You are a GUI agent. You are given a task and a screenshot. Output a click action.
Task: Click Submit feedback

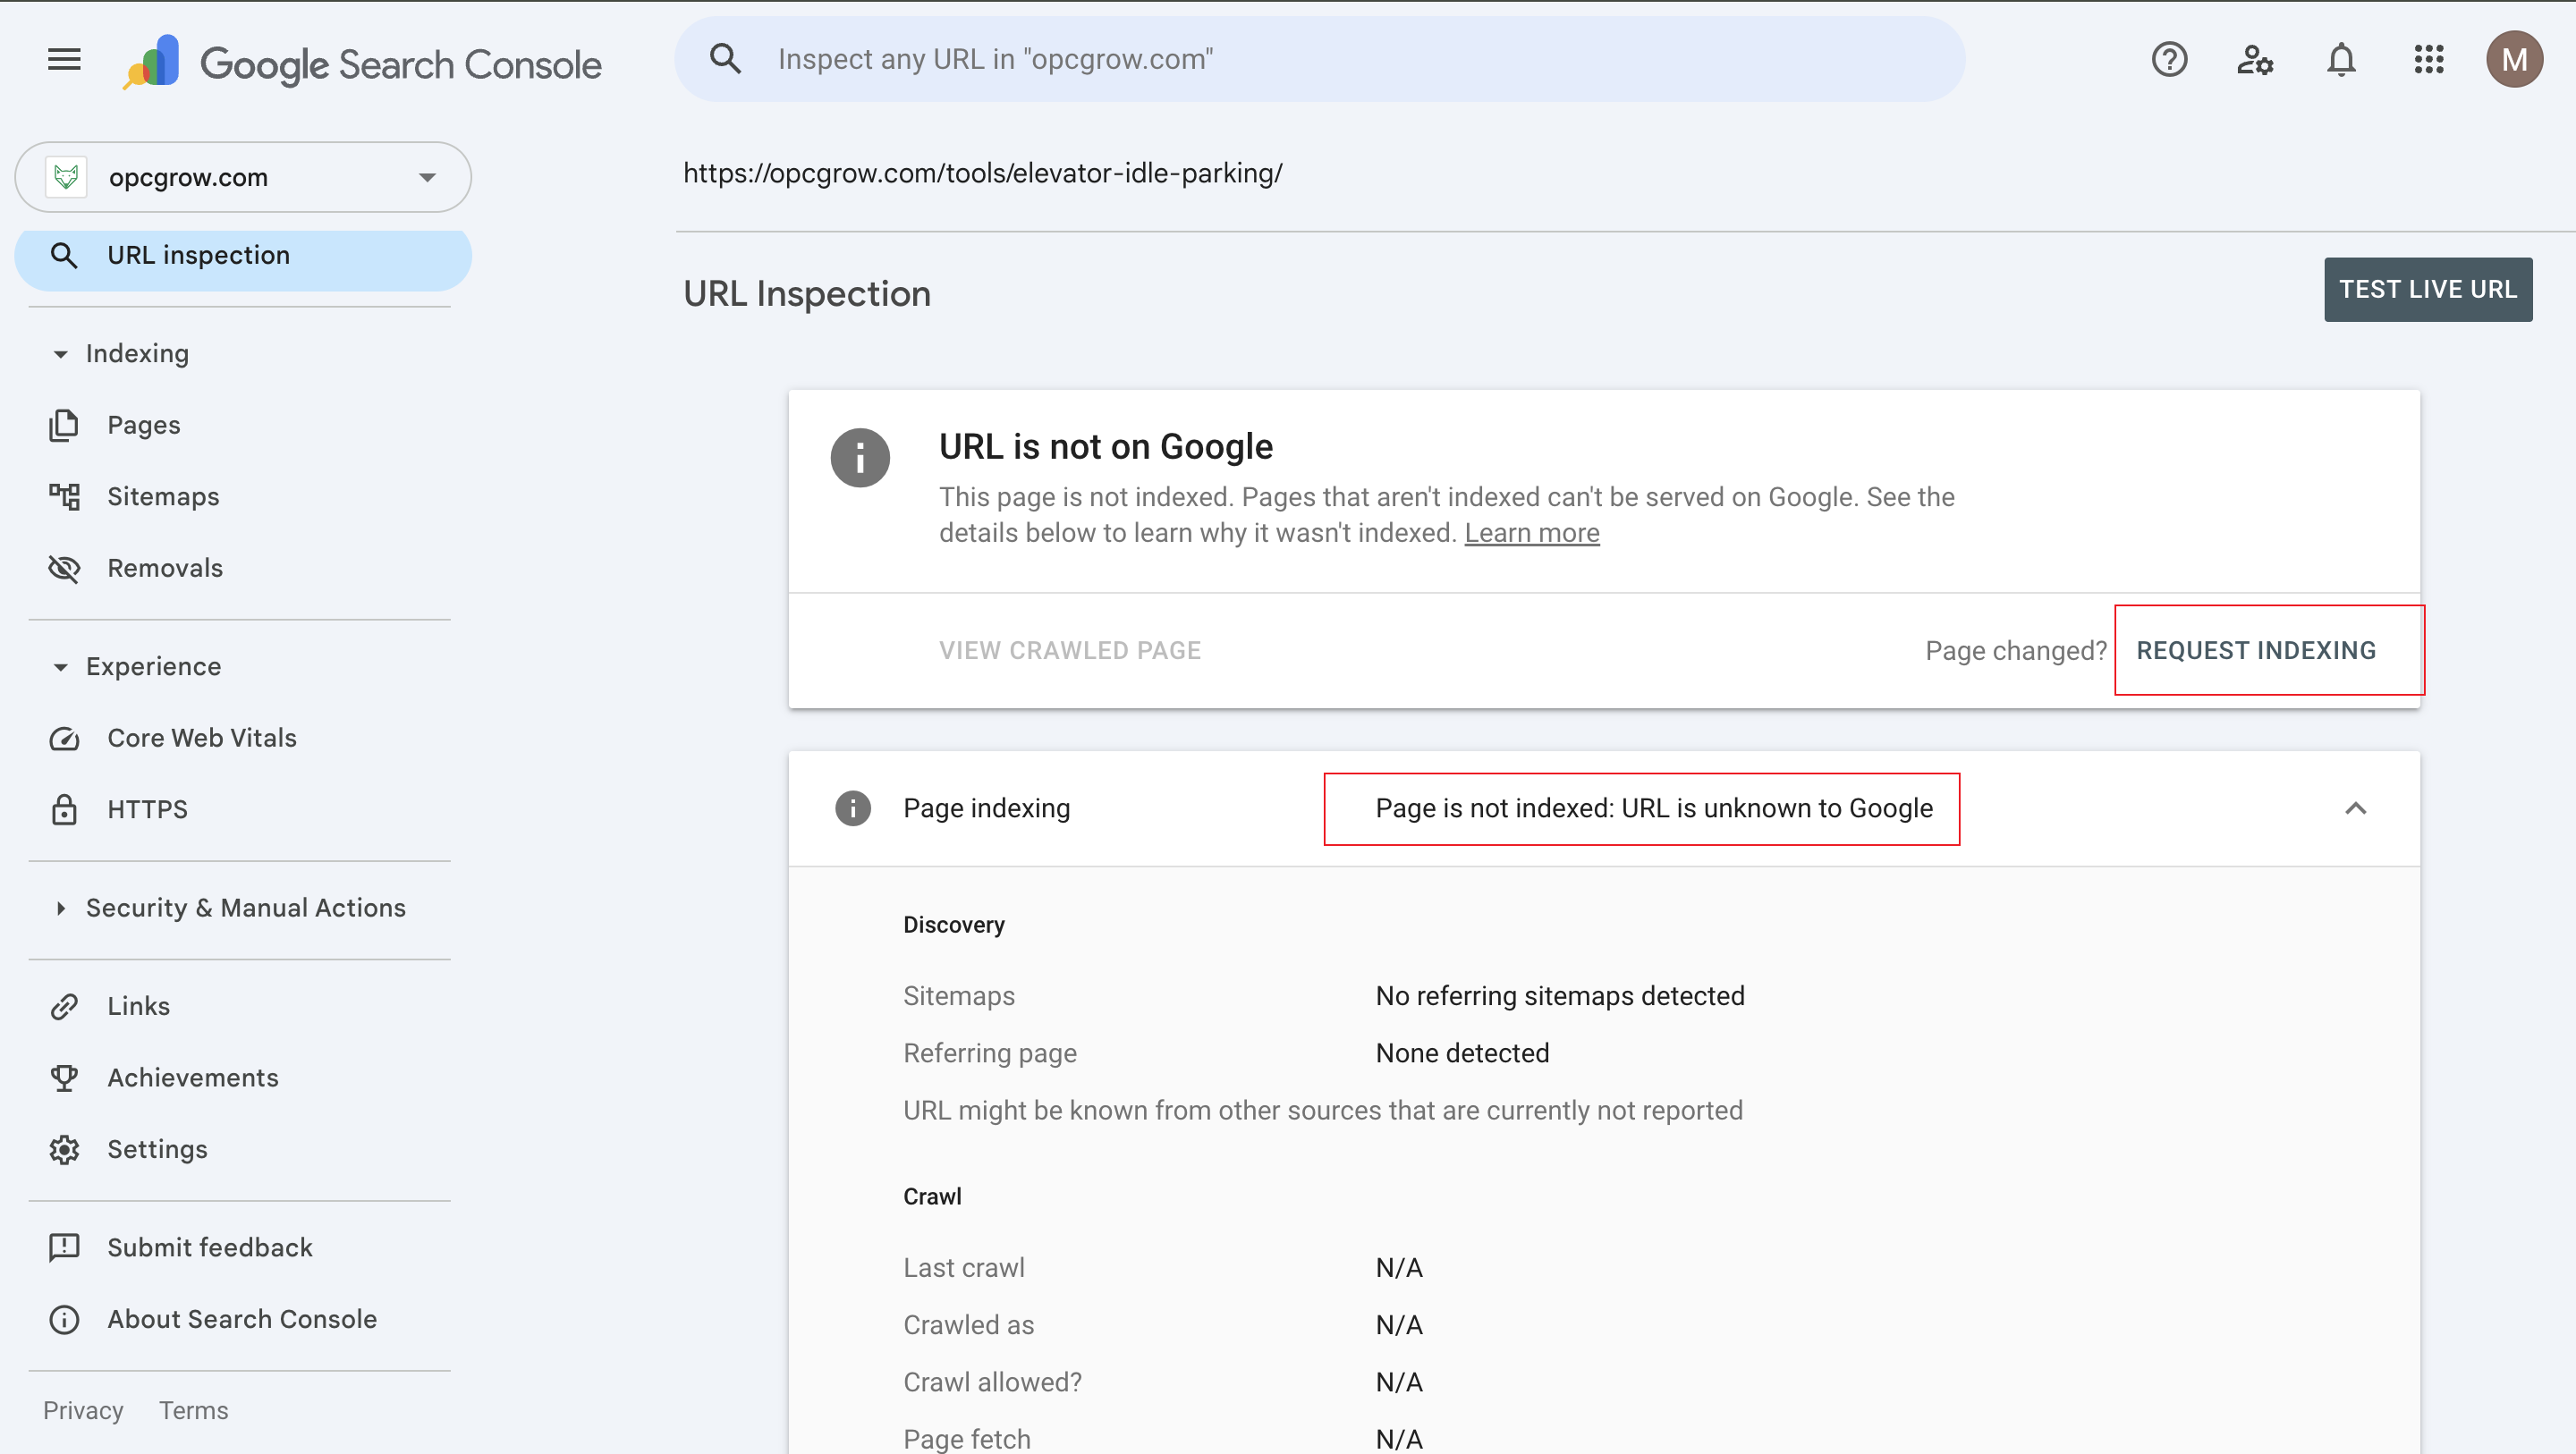[x=210, y=1247]
